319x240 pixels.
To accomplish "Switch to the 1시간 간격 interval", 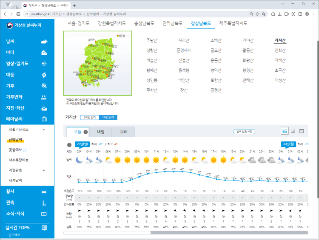I will coord(108,118).
